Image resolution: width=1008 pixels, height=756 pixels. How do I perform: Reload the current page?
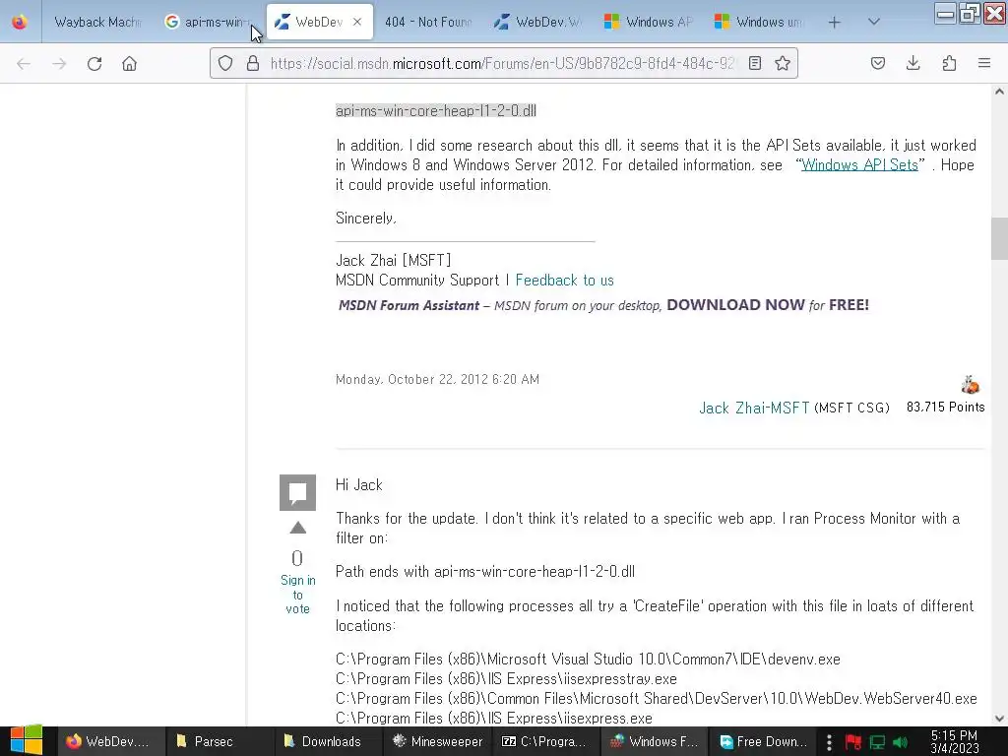tap(94, 64)
